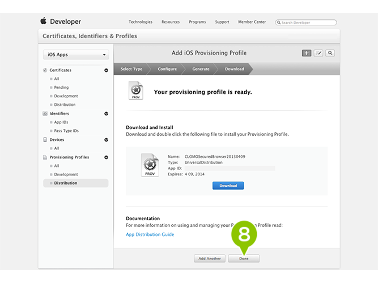This screenshot has width=378, height=283.
Task: Open the Resources menu
Action: point(171,22)
